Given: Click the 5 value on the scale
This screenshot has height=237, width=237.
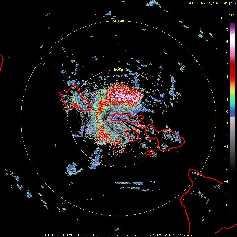Looking at the screenshot, I should pyautogui.click(x=227, y=53).
